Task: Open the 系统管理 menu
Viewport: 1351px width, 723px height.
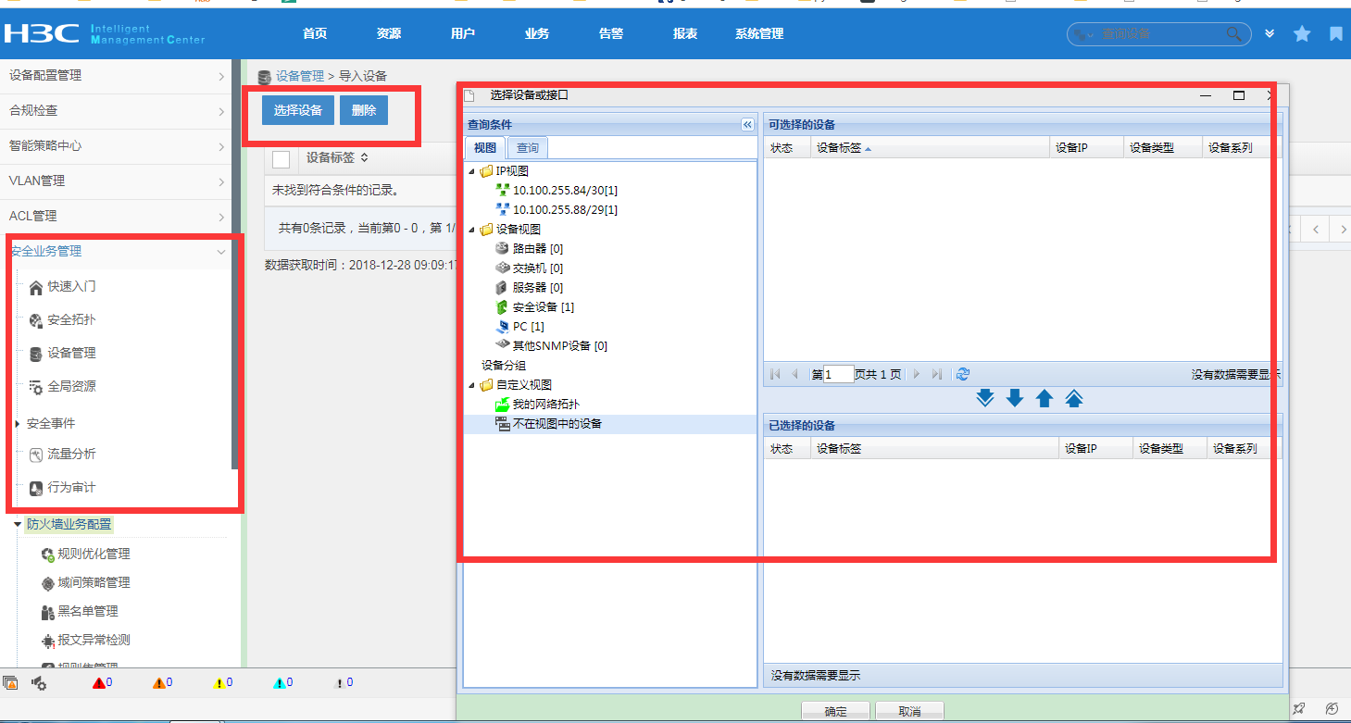Action: click(x=759, y=33)
